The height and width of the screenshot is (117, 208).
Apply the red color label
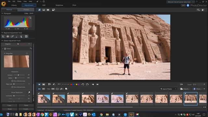pyautogui.click(x=71, y=84)
